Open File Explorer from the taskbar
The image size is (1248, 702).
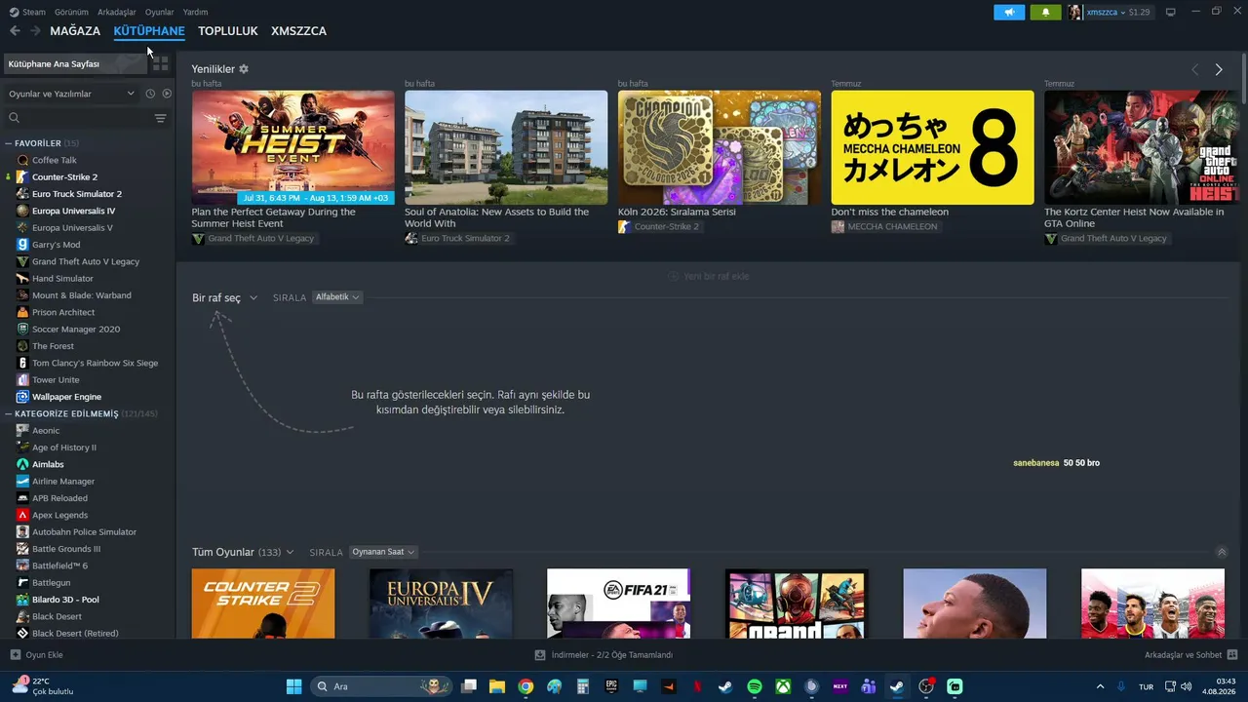click(x=497, y=686)
